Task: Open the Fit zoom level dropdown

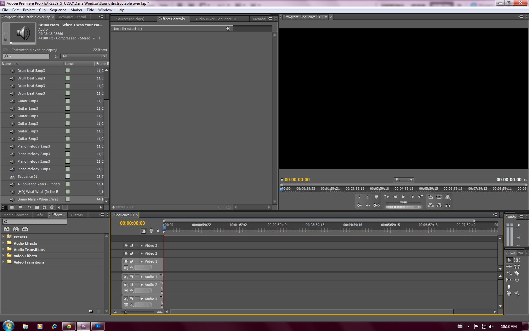Action: [x=404, y=180]
